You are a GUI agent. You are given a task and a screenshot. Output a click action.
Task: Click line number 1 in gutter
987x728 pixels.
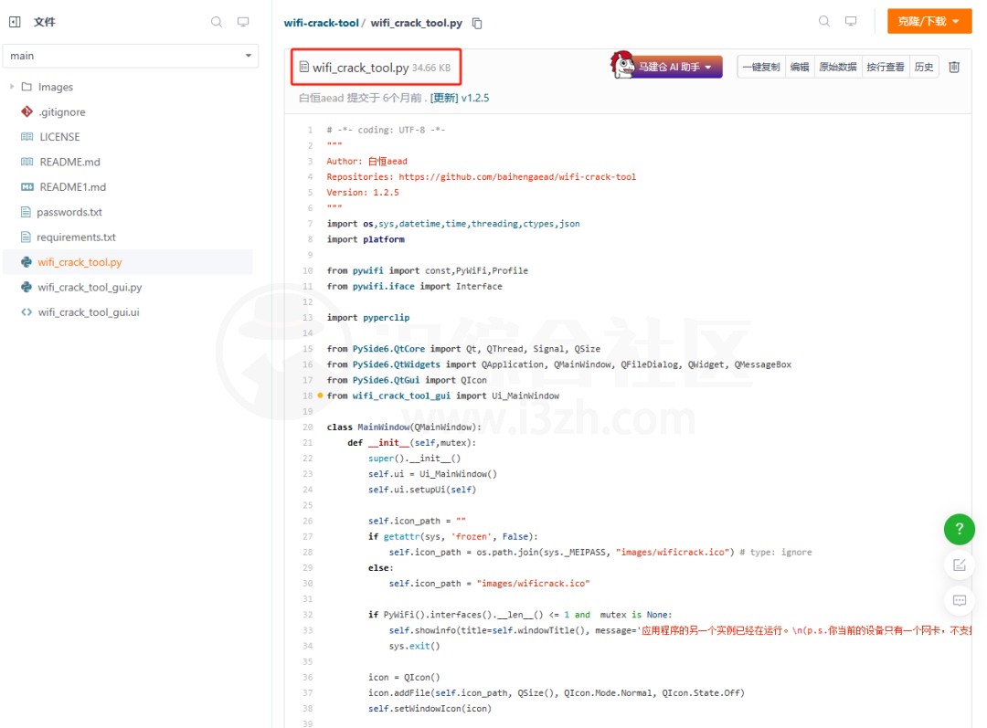coord(310,131)
